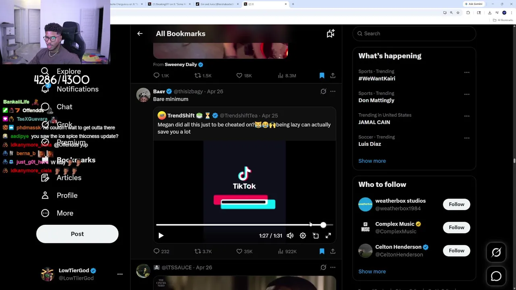Screen dimensions: 516x290
Task: Click the Post button
Action: pyautogui.click(x=77, y=234)
